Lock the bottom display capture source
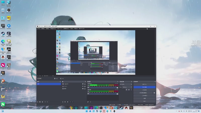The image size is (201, 113). tap(85, 89)
